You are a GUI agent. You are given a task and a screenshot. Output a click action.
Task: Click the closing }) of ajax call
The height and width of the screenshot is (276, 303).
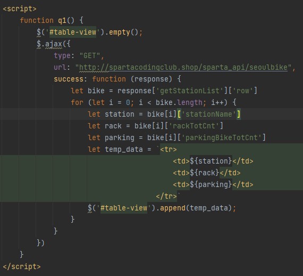pyautogui.click(x=40, y=243)
